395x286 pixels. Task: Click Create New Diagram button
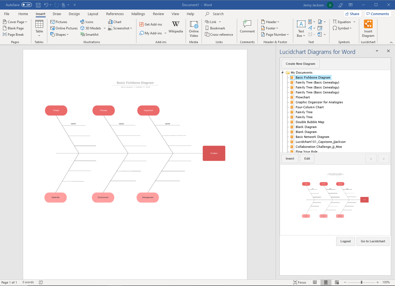click(x=300, y=64)
